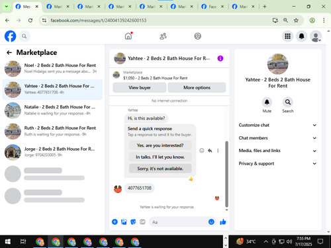This screenshot has height=248, width=331.
Task: Click the Chrome address bar URL
Action: click(99, 21)
